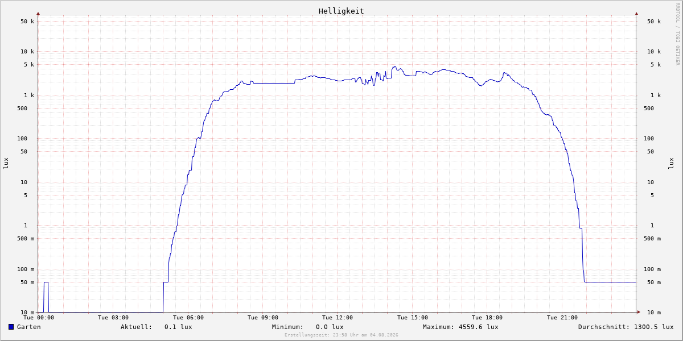
Task: Click the Erstellungszeit timestamp footer text
Action: (341, 335)
